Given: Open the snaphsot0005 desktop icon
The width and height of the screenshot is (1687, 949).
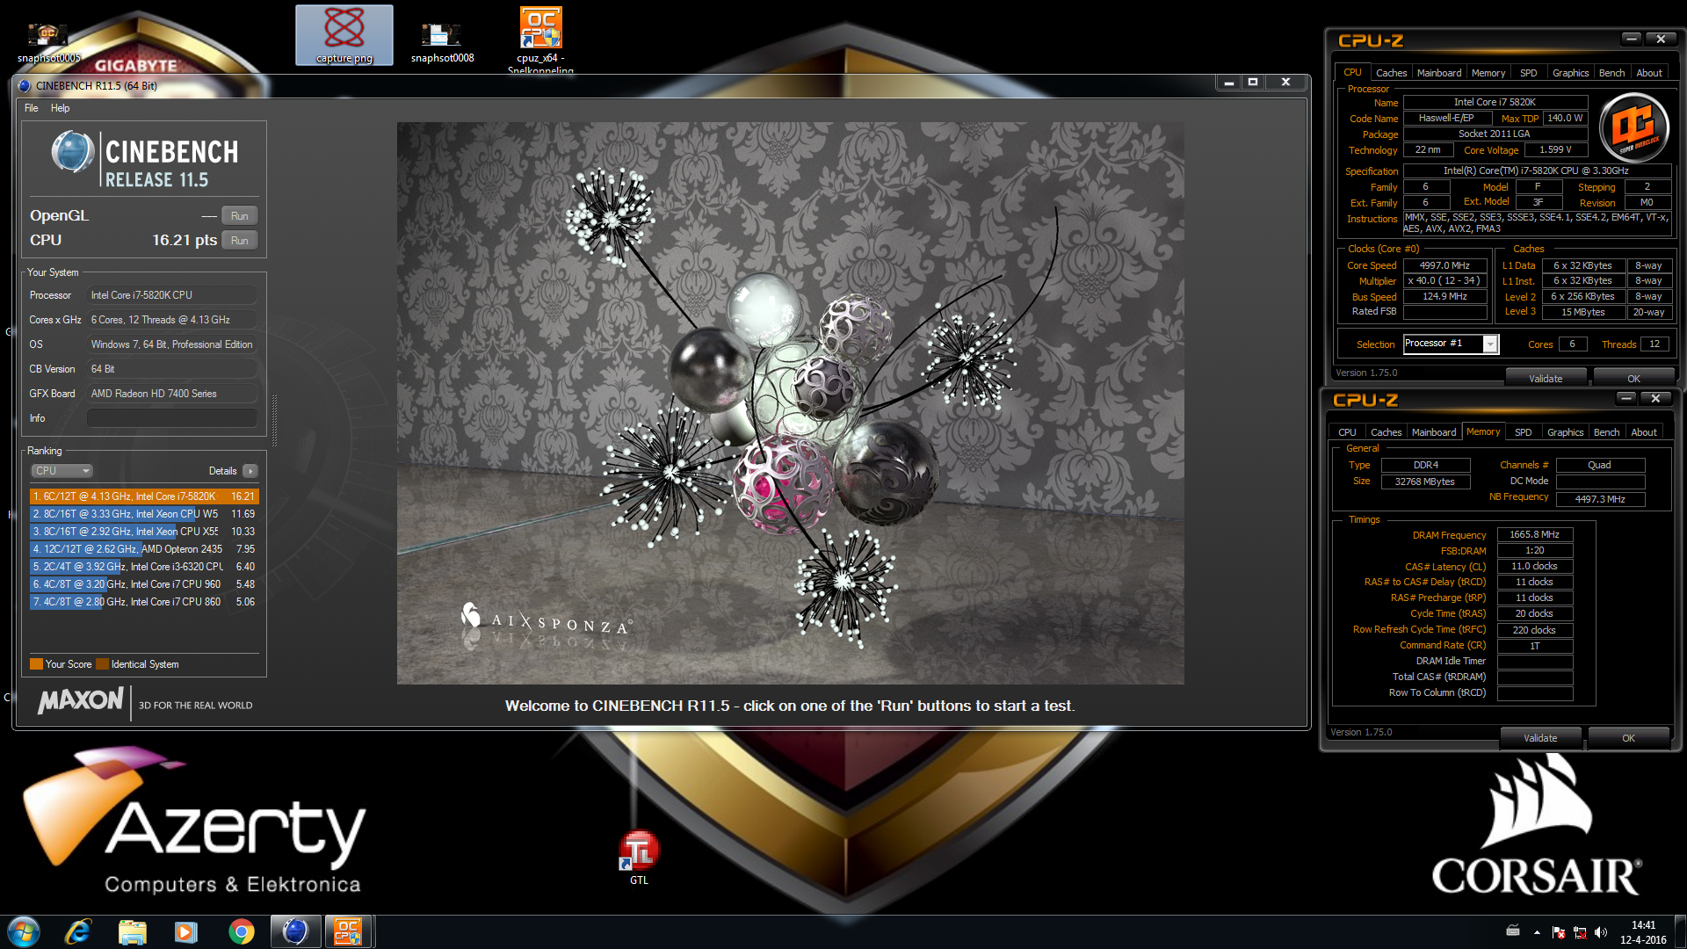Looking at the screenshot, I should click(x=48, y=42).
